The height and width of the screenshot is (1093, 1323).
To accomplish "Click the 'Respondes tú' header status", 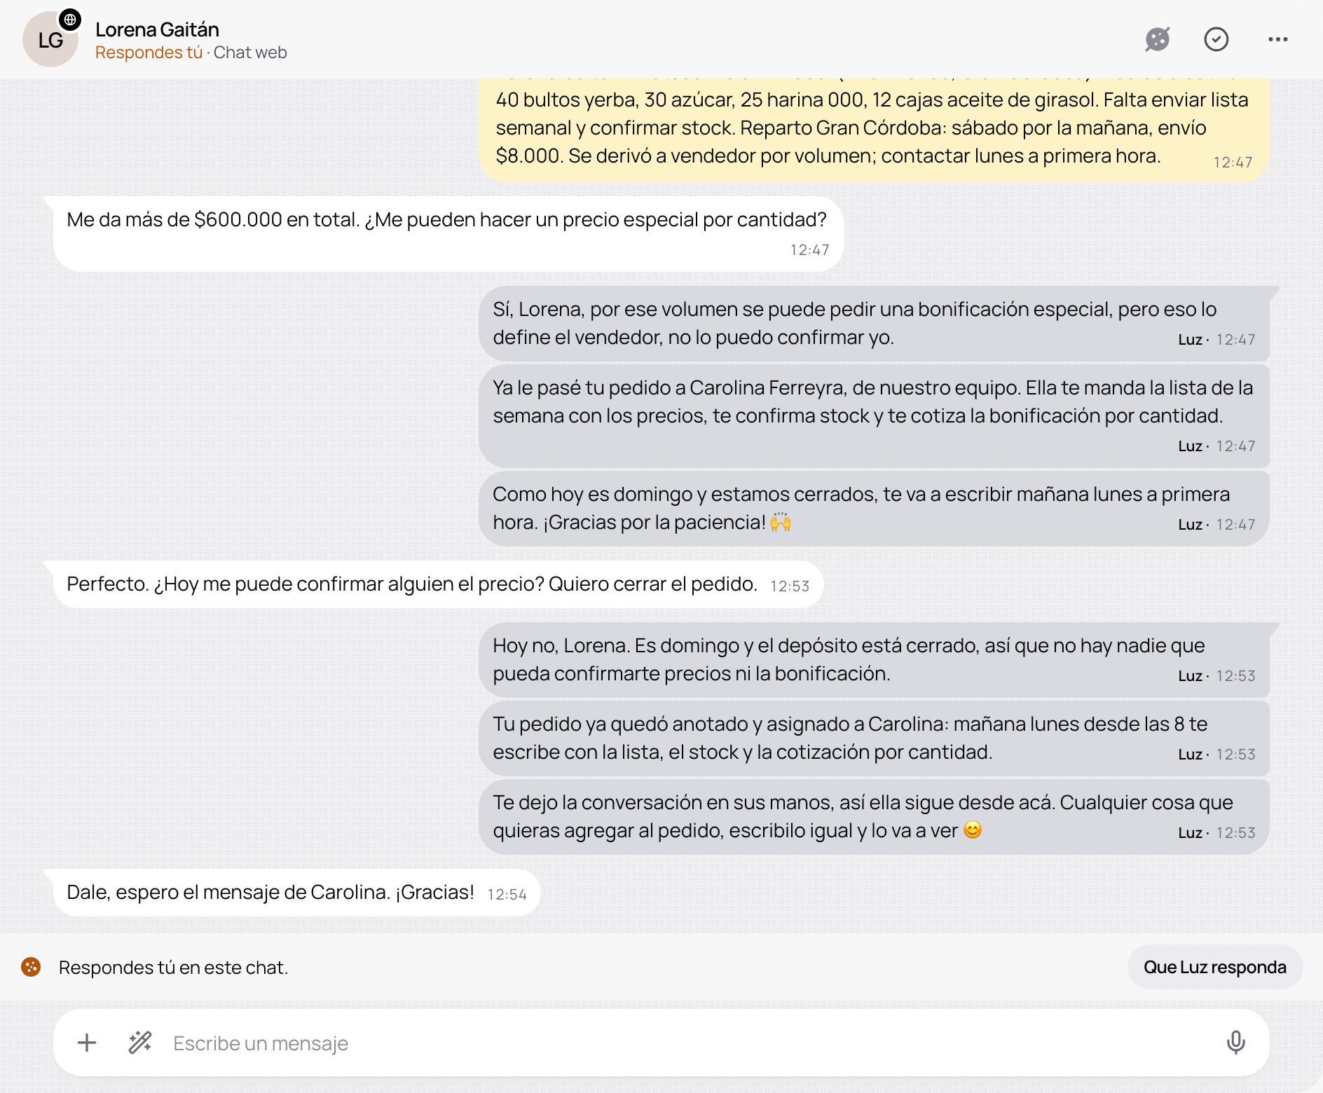I will (x=149, y=53).
